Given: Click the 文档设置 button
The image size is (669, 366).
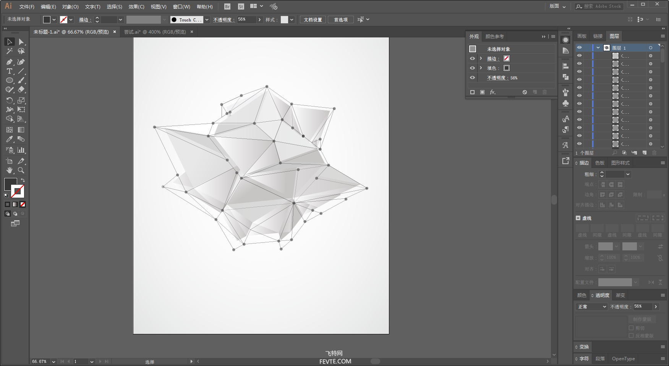Looking at the screenshot, I should (x=313, y=19).
